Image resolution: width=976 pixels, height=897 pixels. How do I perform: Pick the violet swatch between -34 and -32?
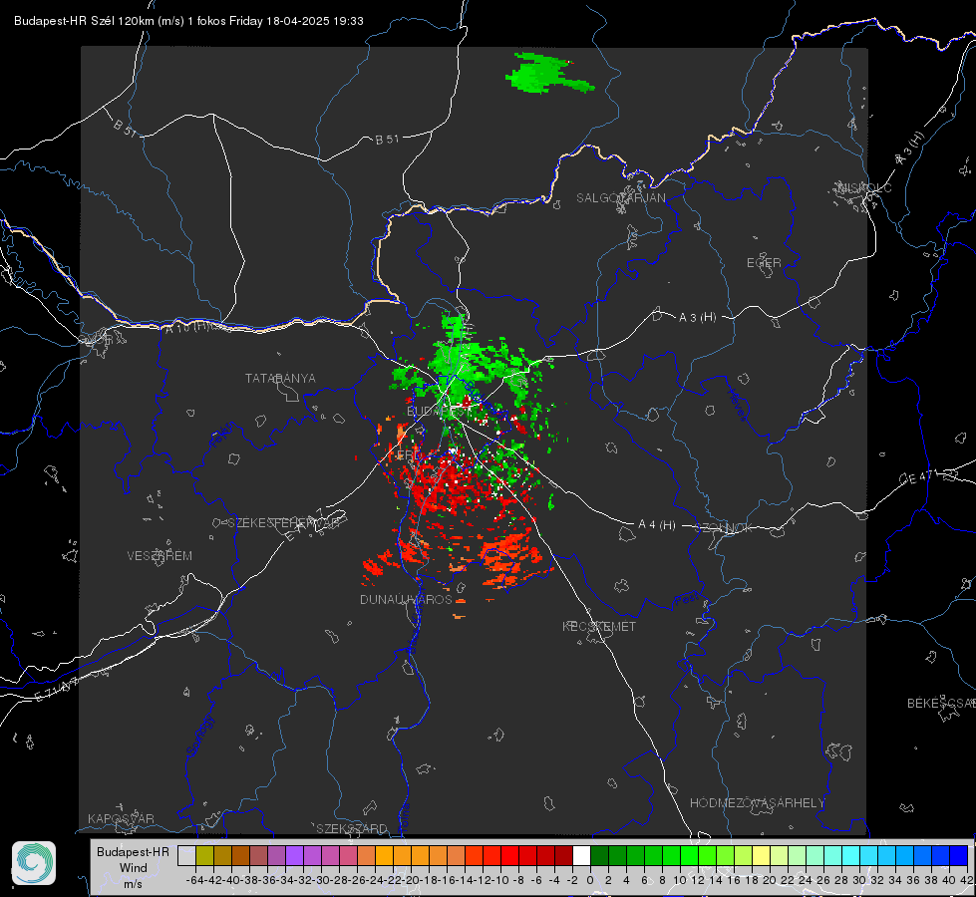294,855
